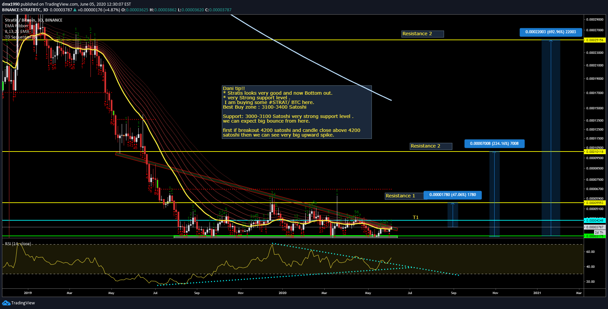The height and width of the screenshot is (309, 608).
Task: Click the 20.00 RSI scale label
Action: 590,281
